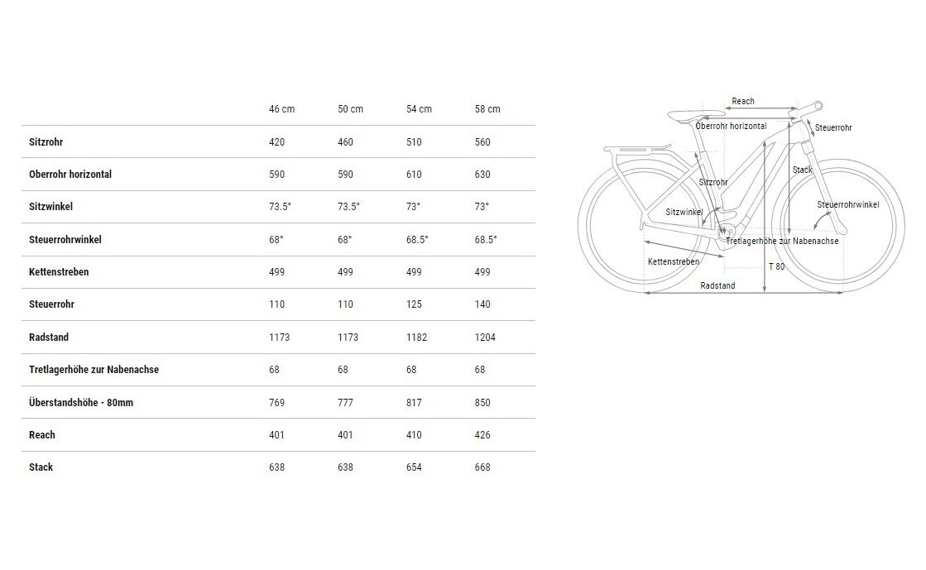Select the Oberrohr horizontal row label in table
926x570 pixels.
coord(70,175)
